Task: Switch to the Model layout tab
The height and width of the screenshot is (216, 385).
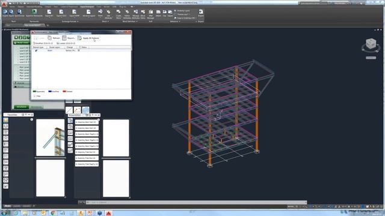Action: [8, 206]
